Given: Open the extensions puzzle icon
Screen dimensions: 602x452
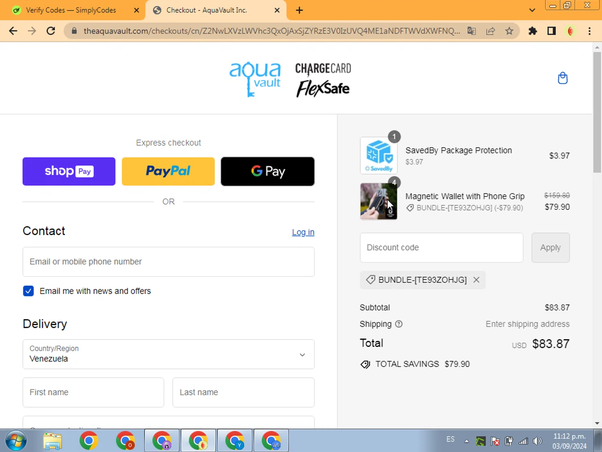Looking at the screenshot, I should tap(533, 31).
